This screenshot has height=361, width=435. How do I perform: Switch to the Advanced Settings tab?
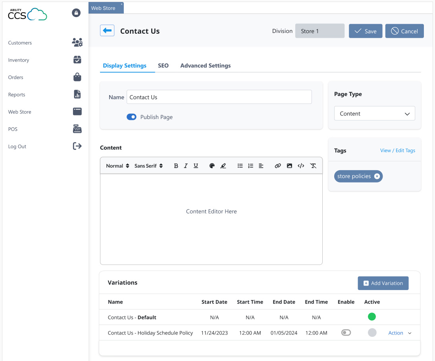[x=205, y=65]
